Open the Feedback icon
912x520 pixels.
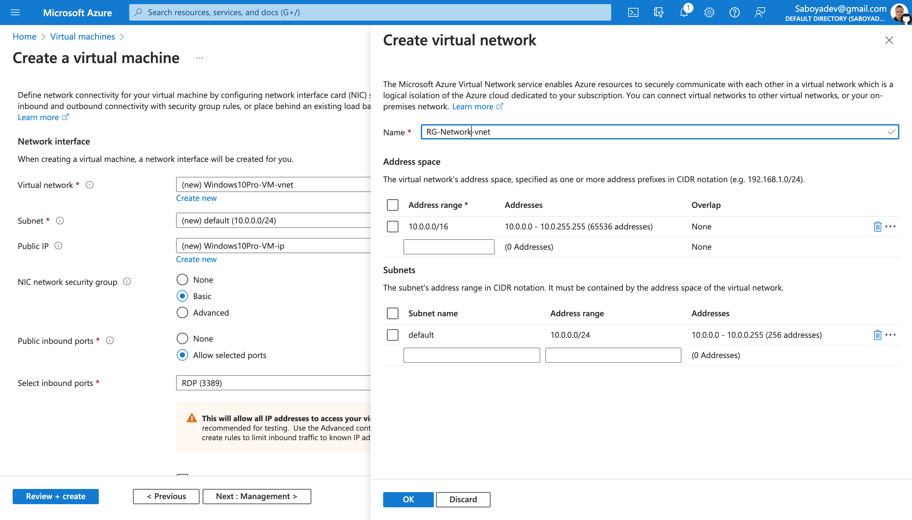(x=760, y=12)
